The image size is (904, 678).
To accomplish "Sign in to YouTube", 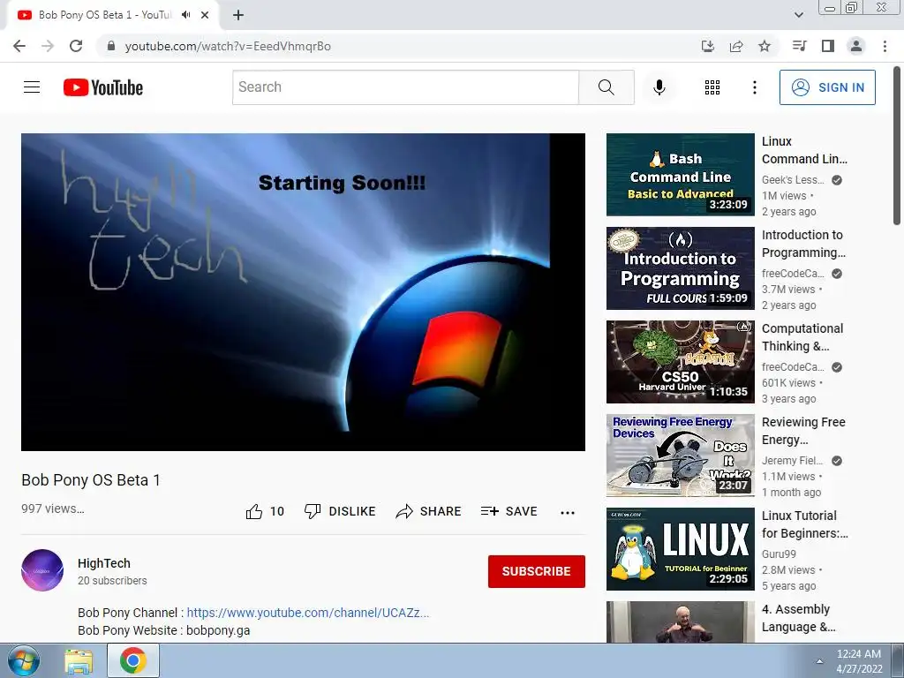I will click(x=827, y=87).
